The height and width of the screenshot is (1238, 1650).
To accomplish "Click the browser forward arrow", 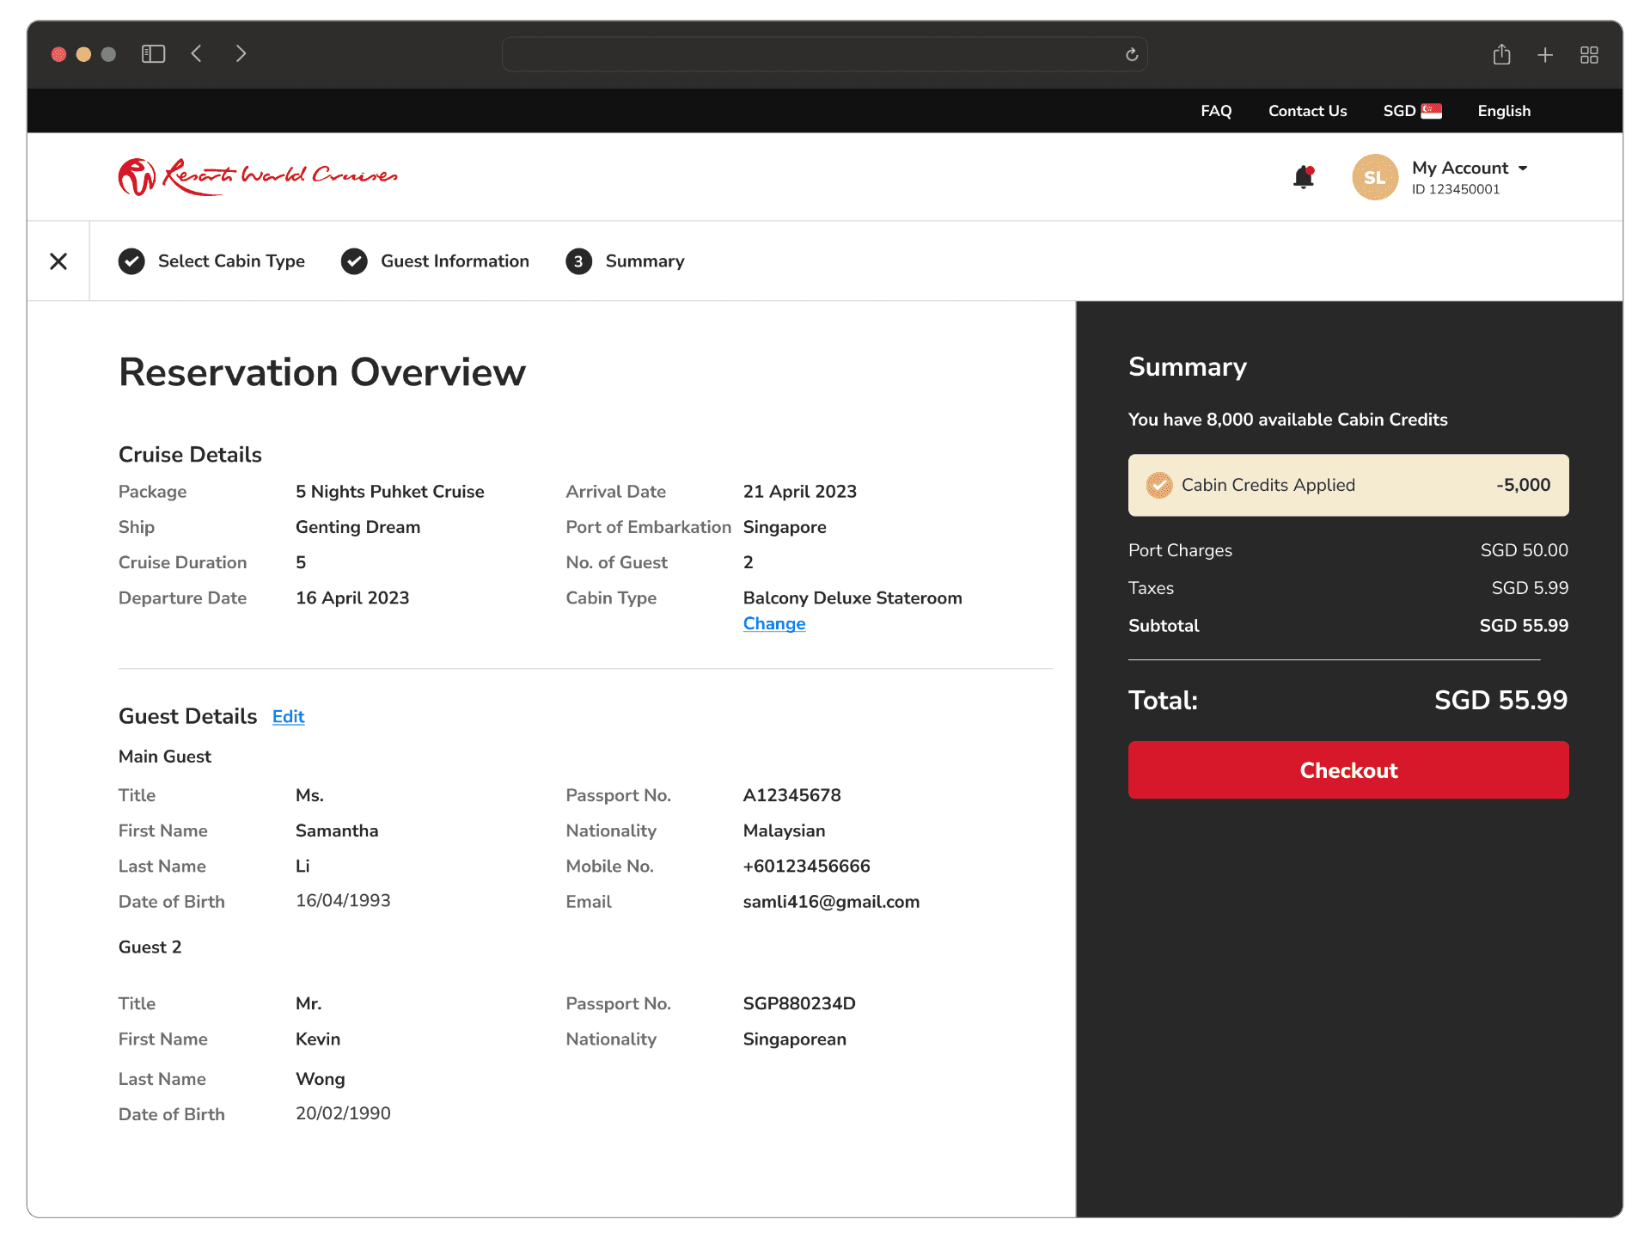I will pyautogui.click(x=241, y=54).
